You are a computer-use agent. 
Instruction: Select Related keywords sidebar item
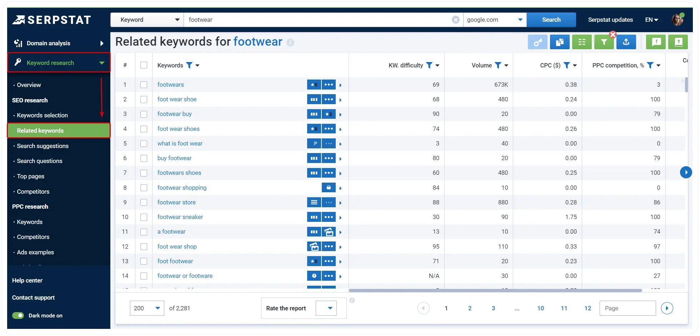(59, 131)
